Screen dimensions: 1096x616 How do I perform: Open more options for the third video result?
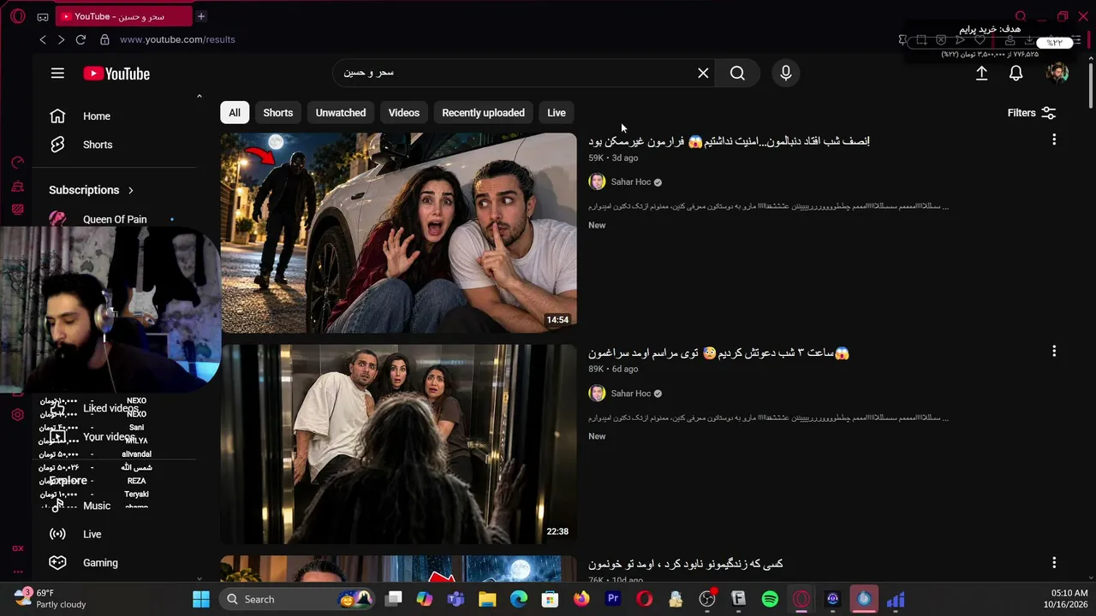tap(1054, 563)
